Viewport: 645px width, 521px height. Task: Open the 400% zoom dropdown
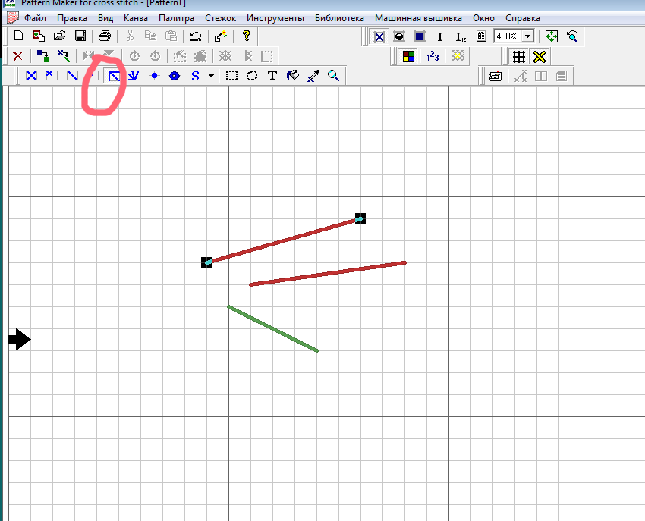point(527,36)
